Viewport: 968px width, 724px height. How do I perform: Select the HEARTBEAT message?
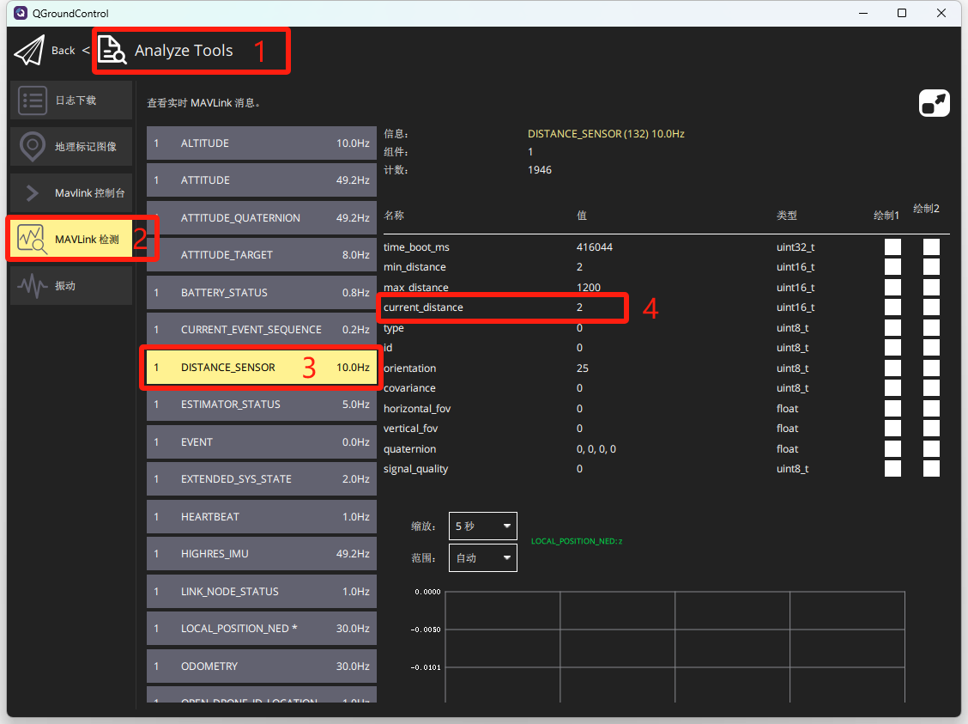(261, 517)
